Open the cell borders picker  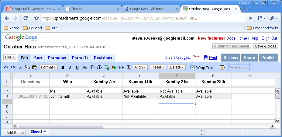(x=122, y=67)
